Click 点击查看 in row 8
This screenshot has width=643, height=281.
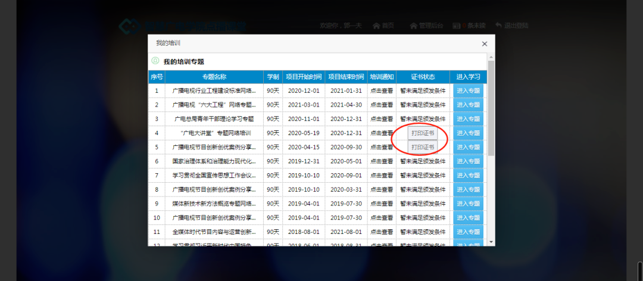pyautogui.click(x=382, y=189)
